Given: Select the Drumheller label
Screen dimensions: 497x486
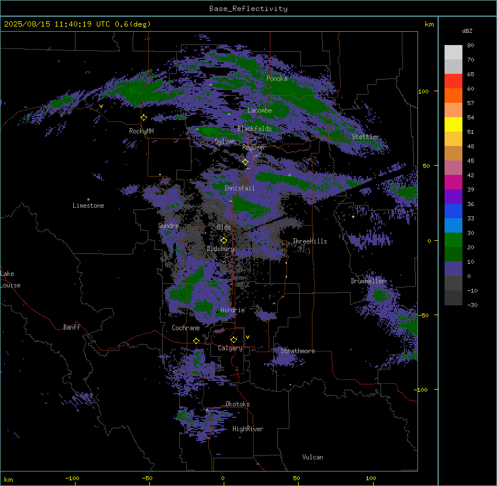Looking at the screenshot, I should (368, 281).
